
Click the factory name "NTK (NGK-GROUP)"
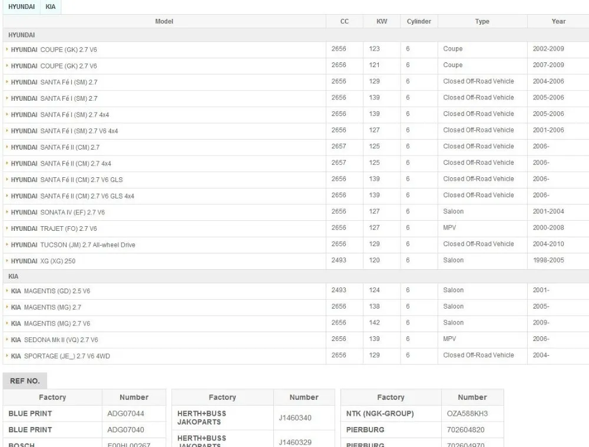tap(380, 413)
